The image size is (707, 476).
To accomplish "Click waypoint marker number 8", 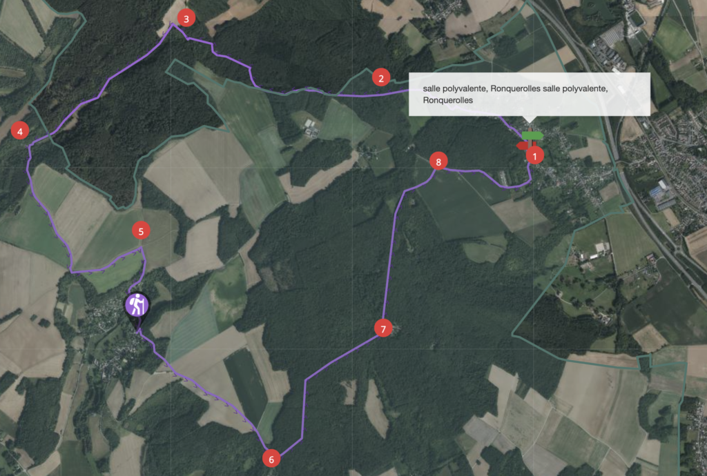I will click(438, 161).
